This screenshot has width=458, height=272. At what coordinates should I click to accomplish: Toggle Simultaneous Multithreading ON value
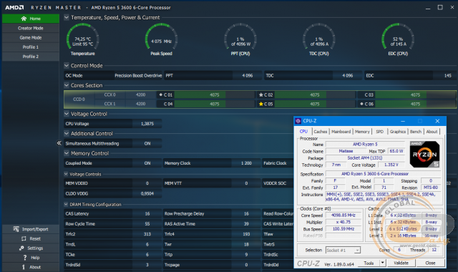(x=147, y=143)
